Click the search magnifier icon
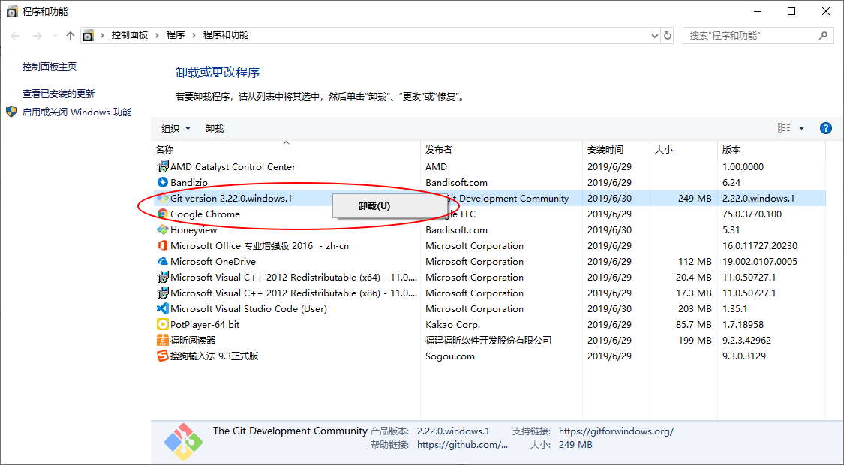Image resolution: width=844 pixels, height=465 pixels. pos(823,35)
